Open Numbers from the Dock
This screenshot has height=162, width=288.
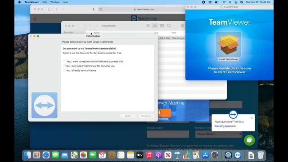coord(187,155)
